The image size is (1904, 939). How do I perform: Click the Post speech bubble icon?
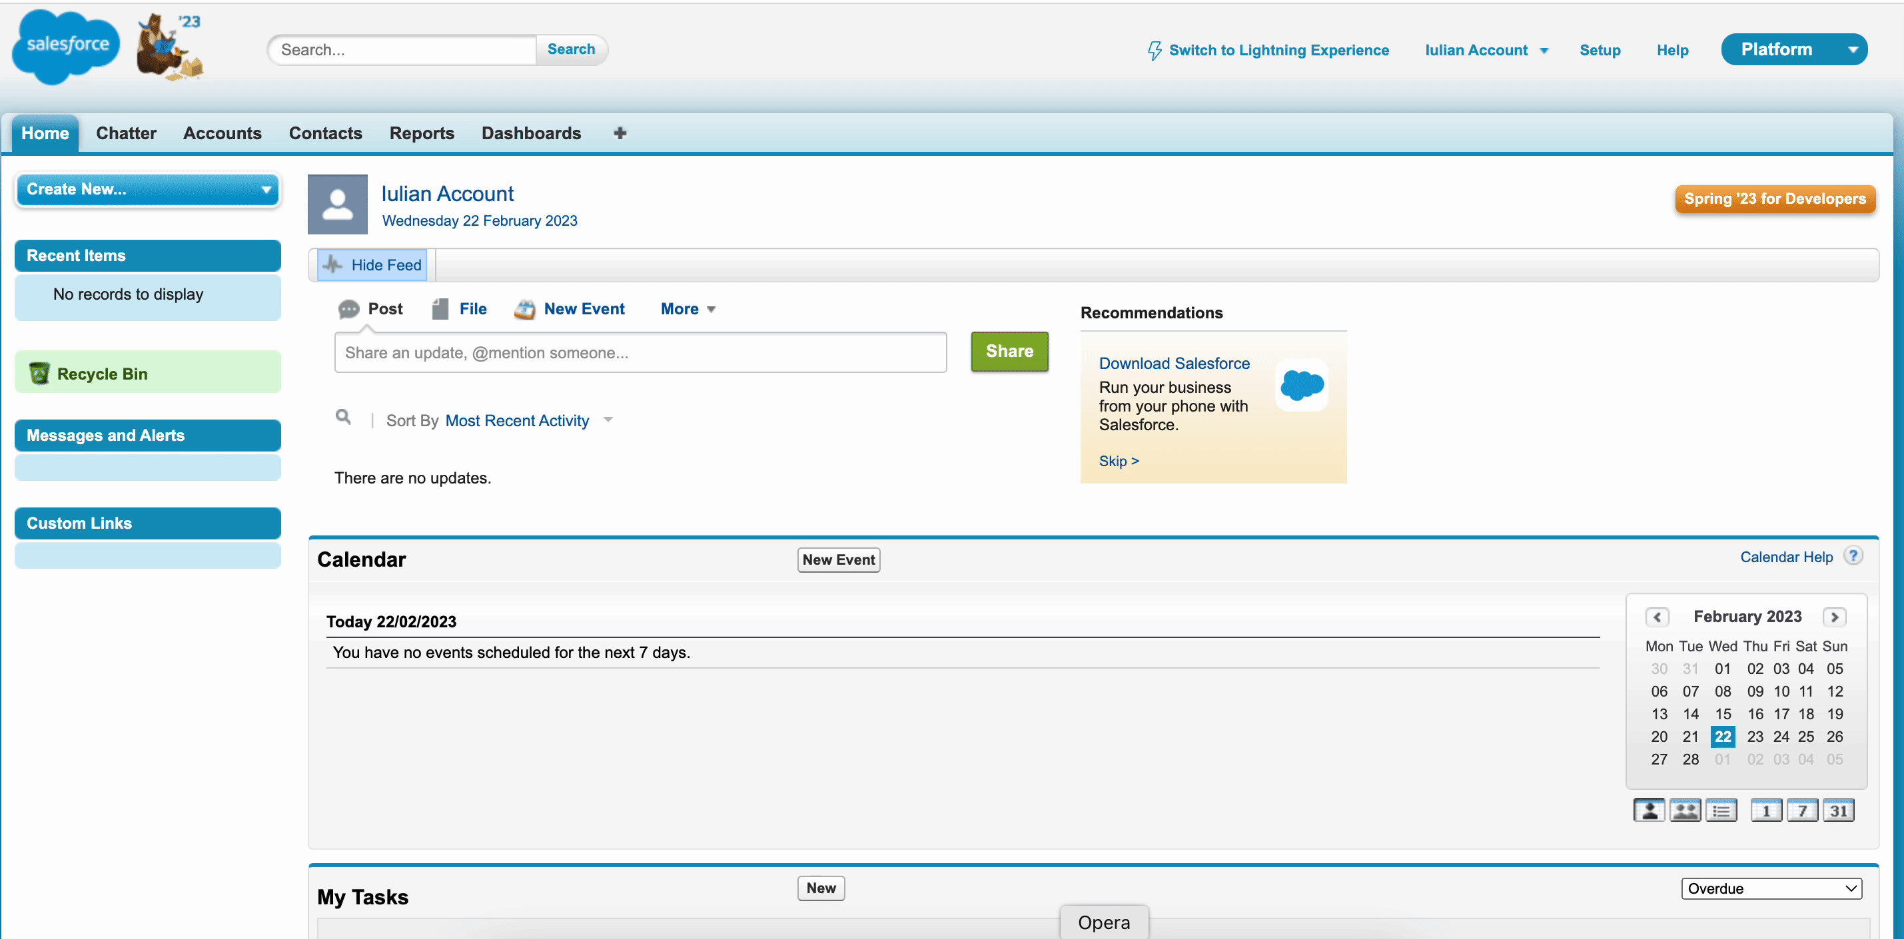349,309
